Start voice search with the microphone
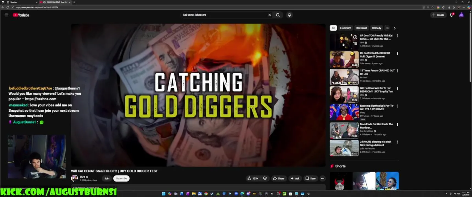Viewport: 472px width, 197px height. click(x=289, y=15)
